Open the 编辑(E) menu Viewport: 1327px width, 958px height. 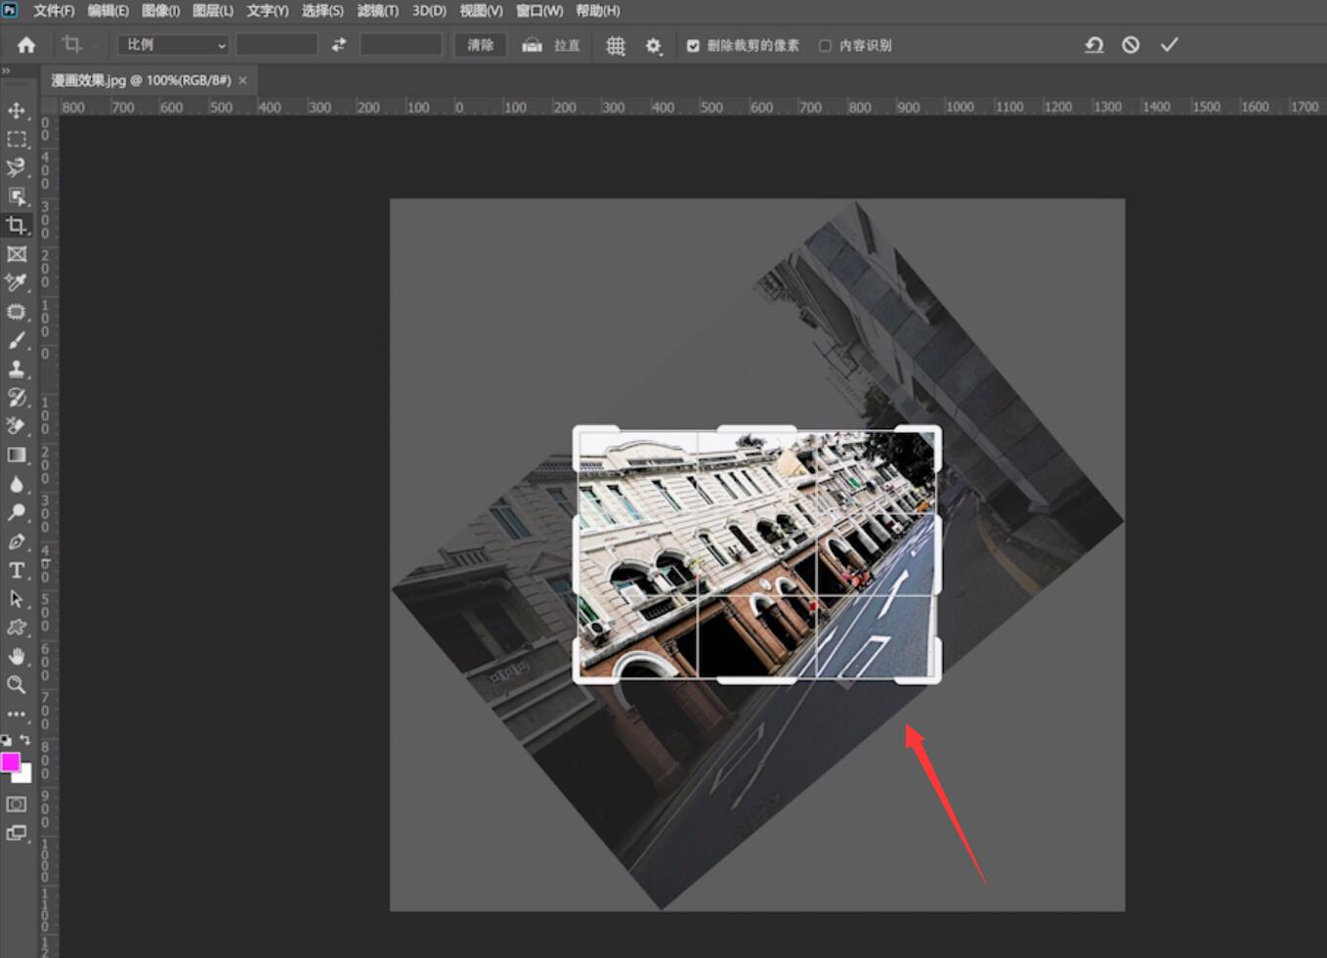click(x=107, y=11)
